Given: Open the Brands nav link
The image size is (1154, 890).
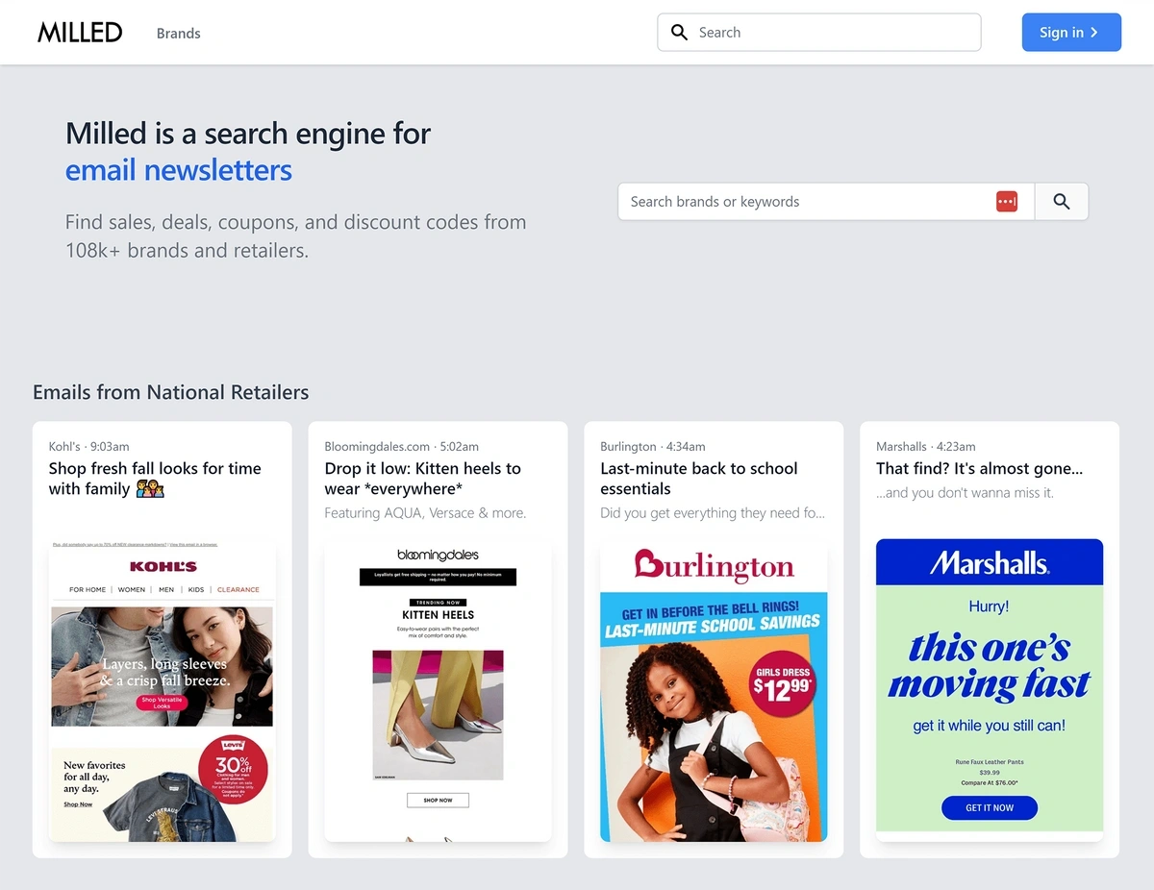Looking at the screenshot, I should [x=179, y=33].
